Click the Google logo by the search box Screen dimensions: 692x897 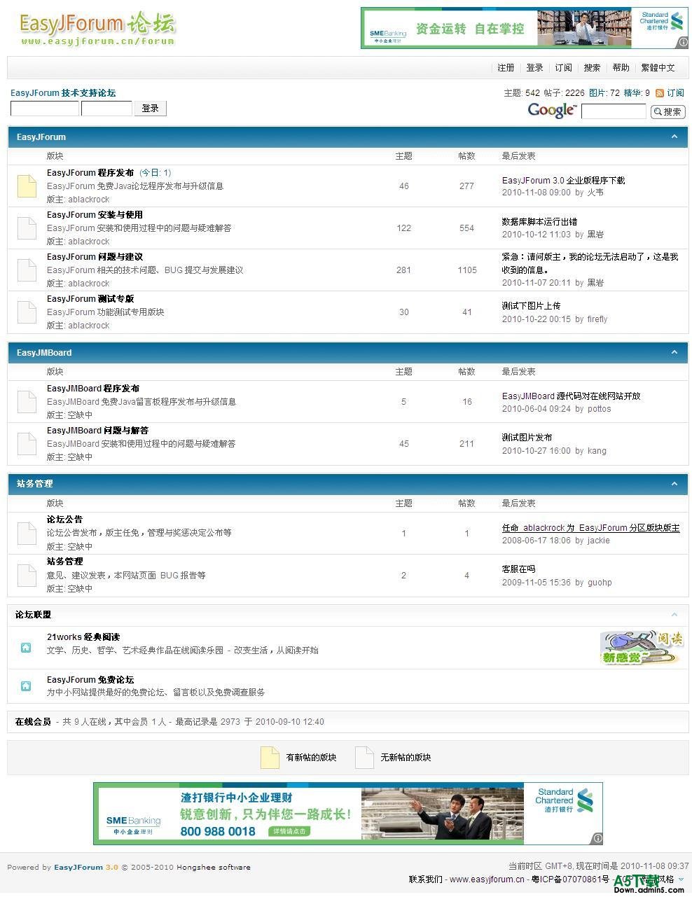(552, 111)
